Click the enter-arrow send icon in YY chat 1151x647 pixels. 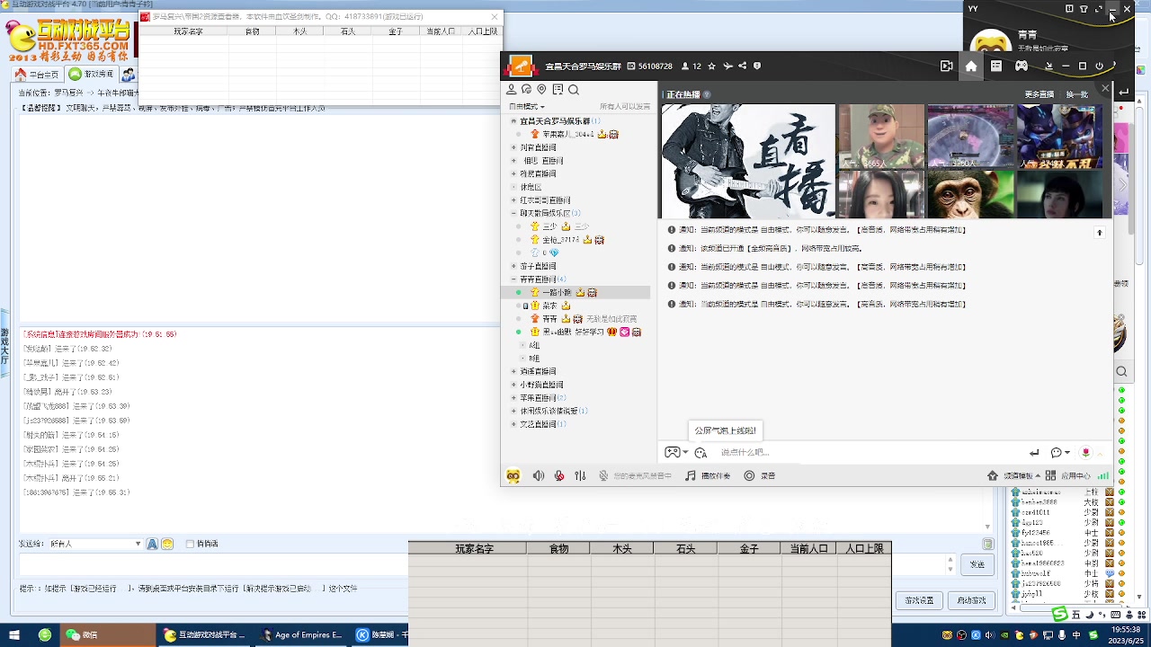(1034, 453)
